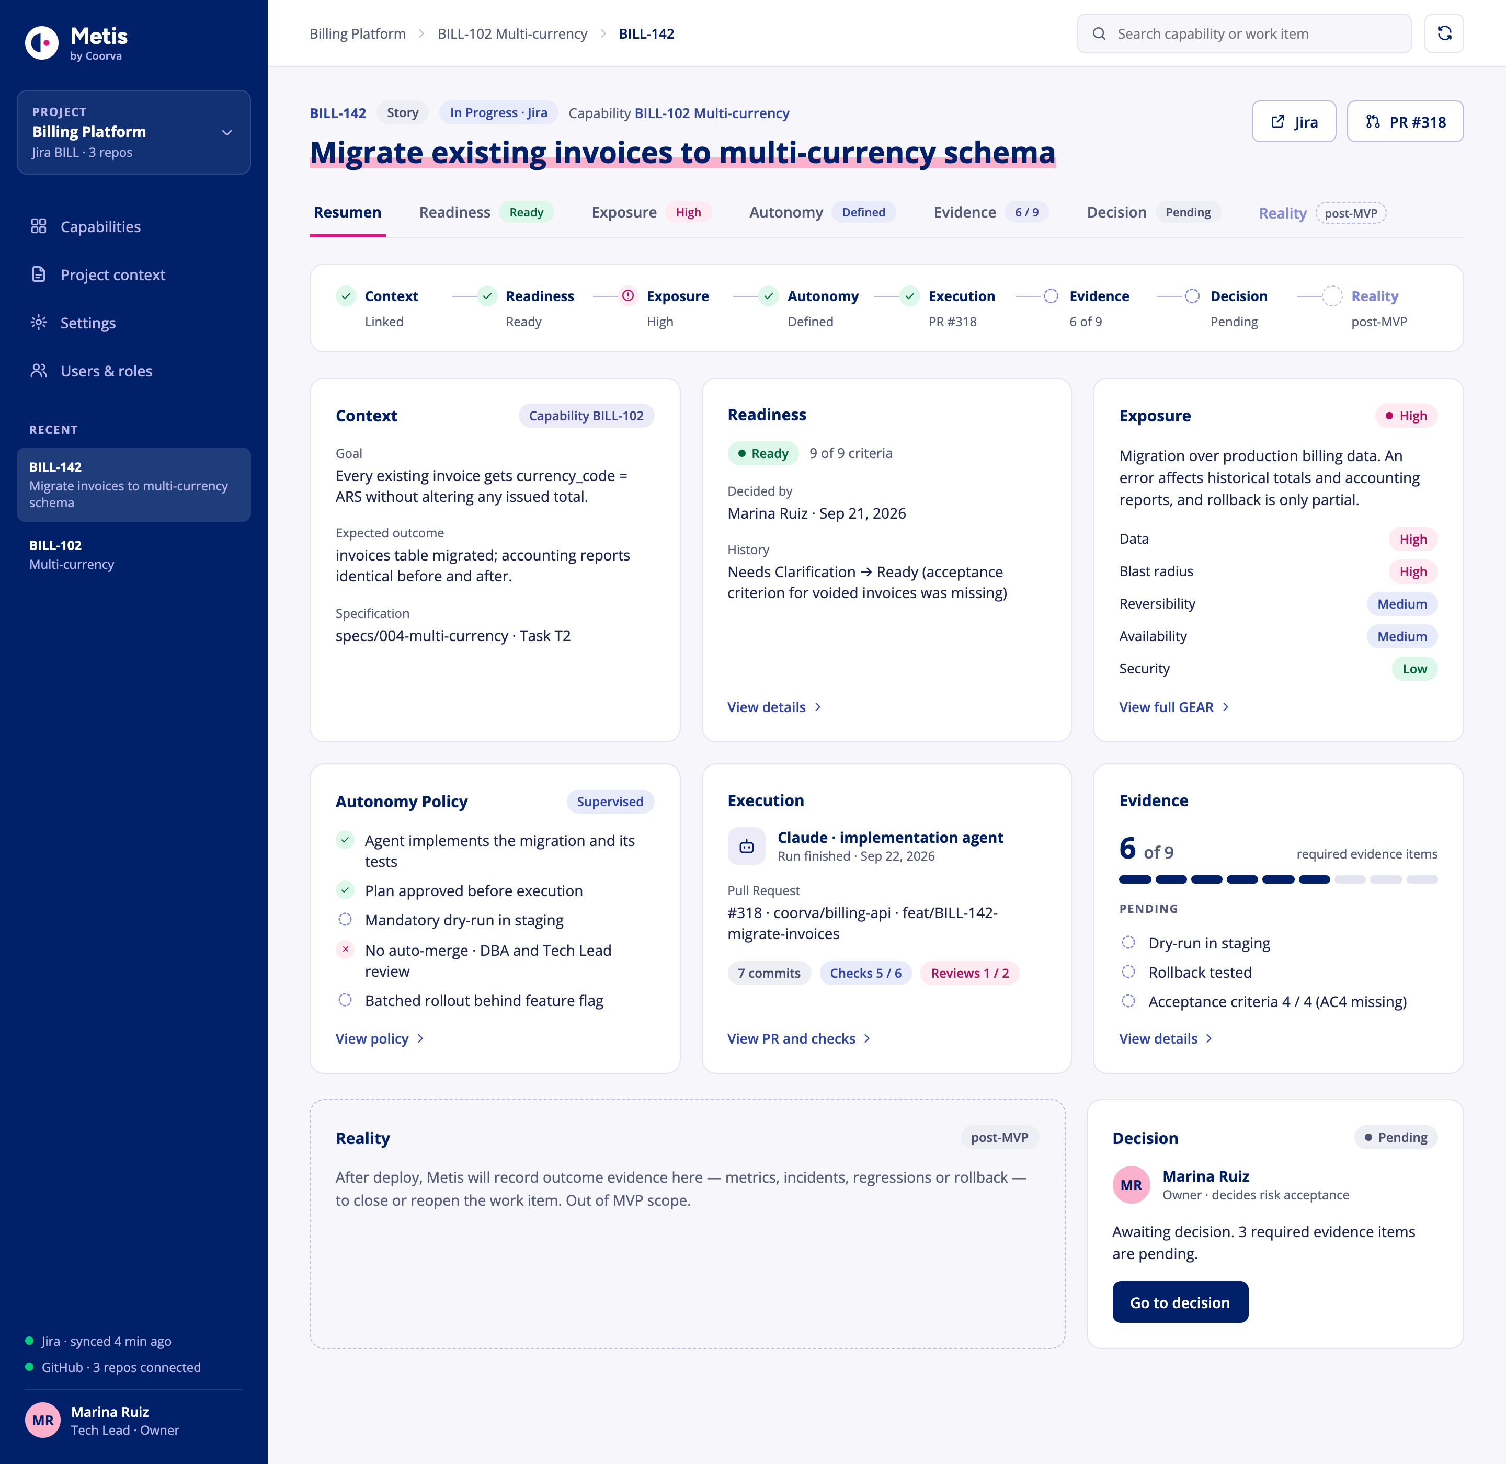Image resolution: width=1506 pixels, height=1464 pixels.
Task: Open the Jira external link button
Action: (x=1294, y=121)
